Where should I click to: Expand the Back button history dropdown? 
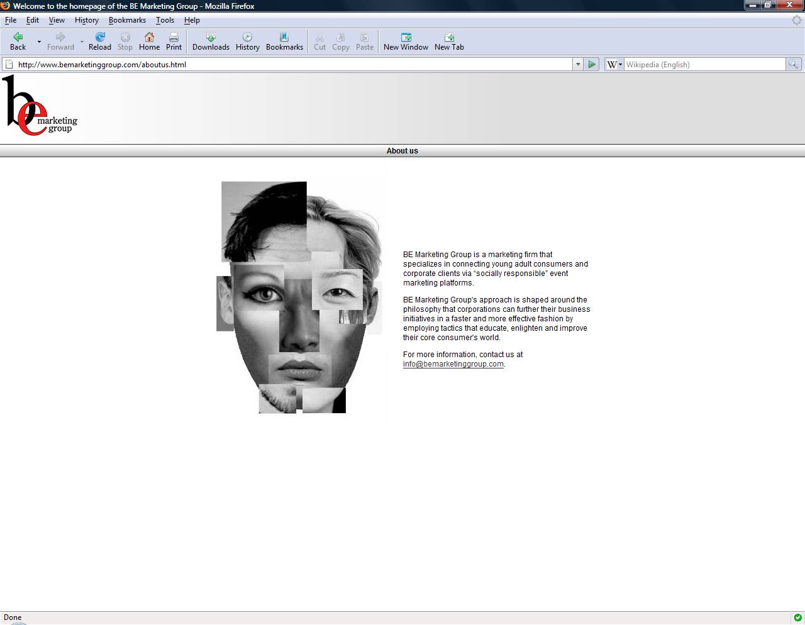(x=39, y=41)
